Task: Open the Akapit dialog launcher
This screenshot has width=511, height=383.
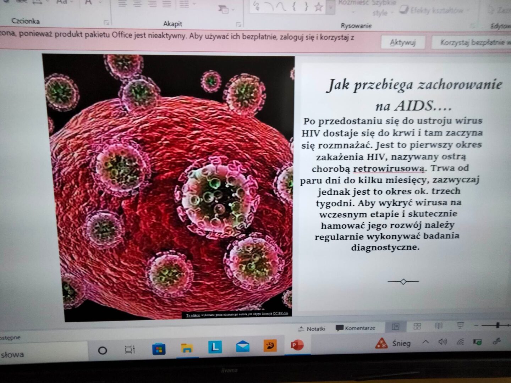Action: 238,24
